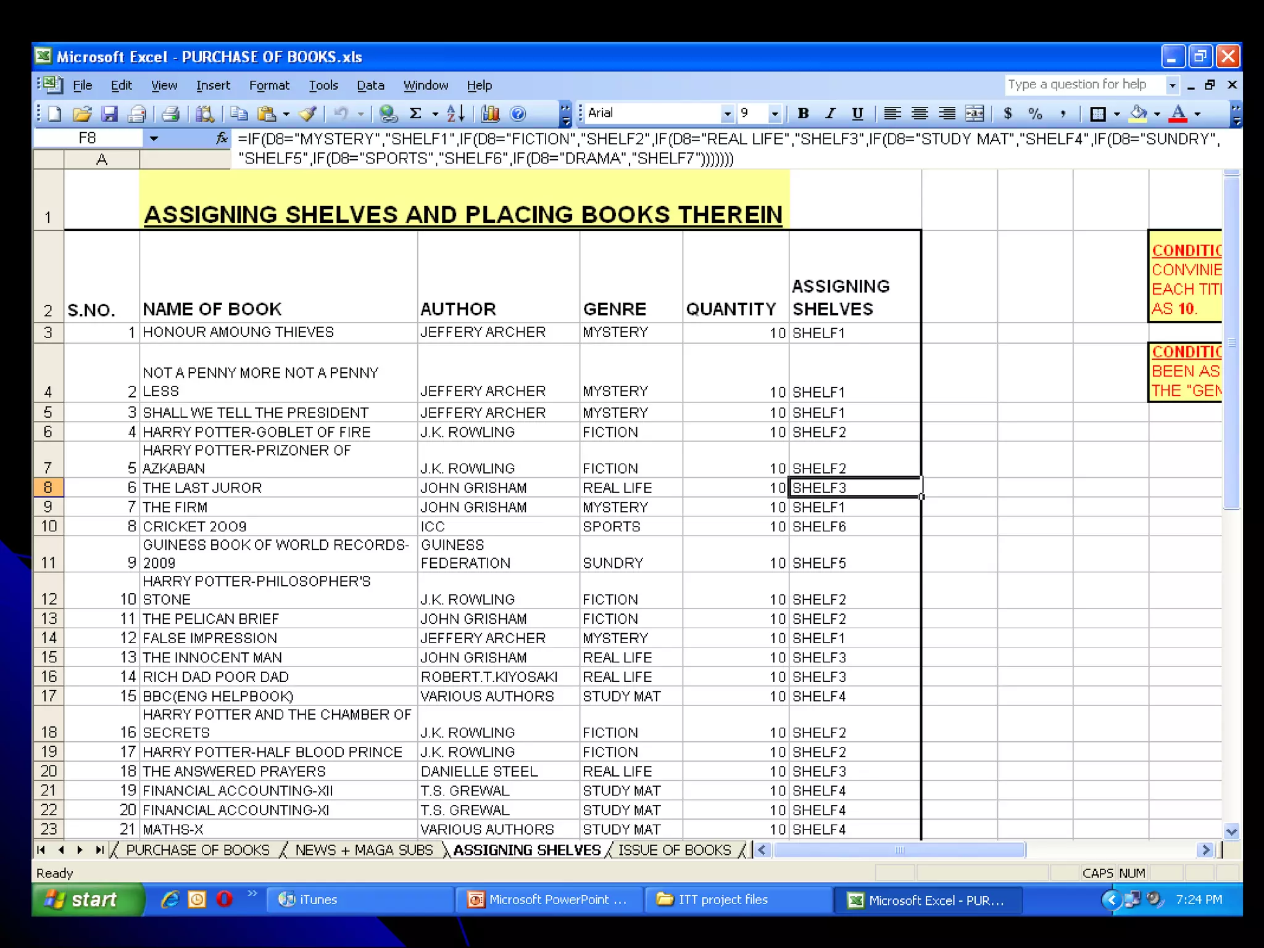Toggle Italic formatting

[830, 114]
